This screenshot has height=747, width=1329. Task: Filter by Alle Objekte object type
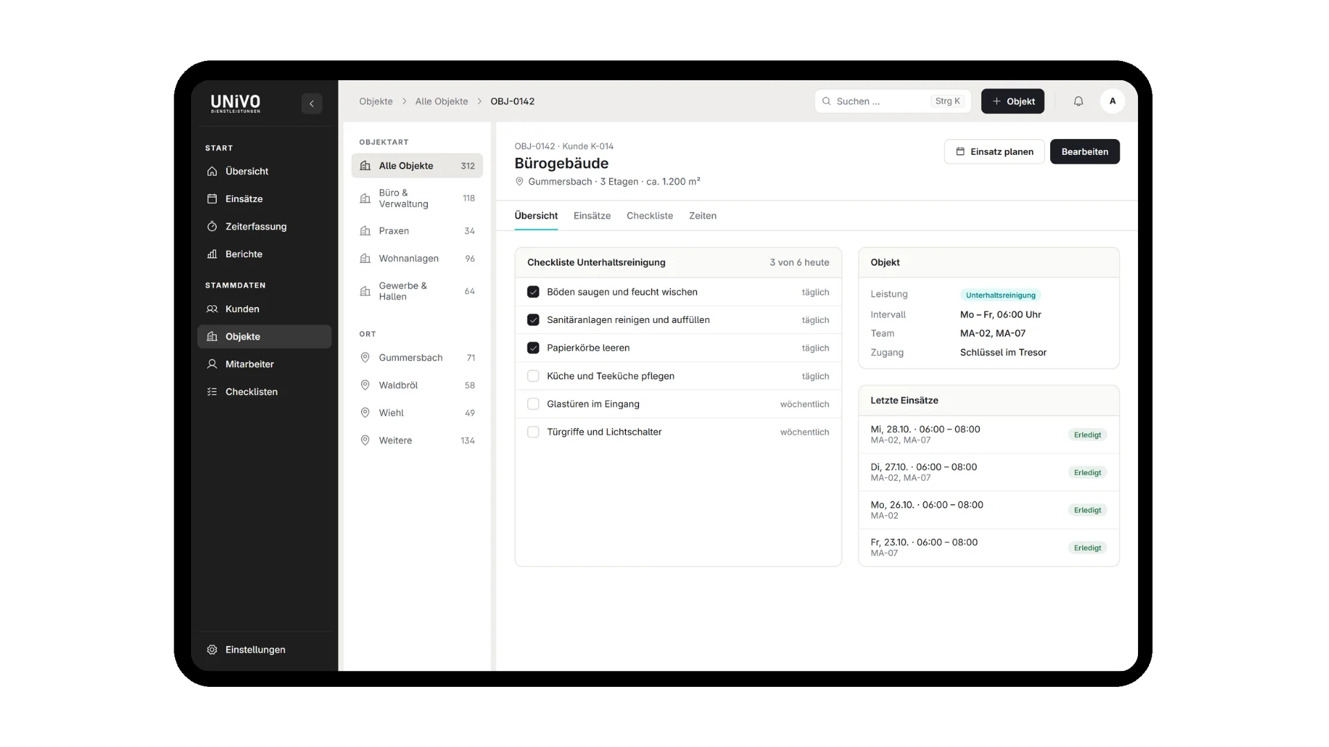coord(417,166)
